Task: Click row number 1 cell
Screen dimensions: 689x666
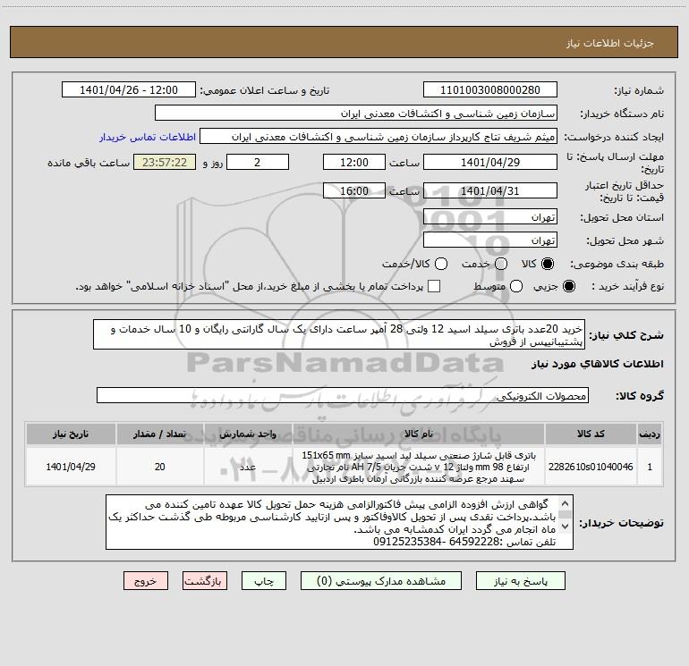Action: pyautogui.click(x=650, y=467)
